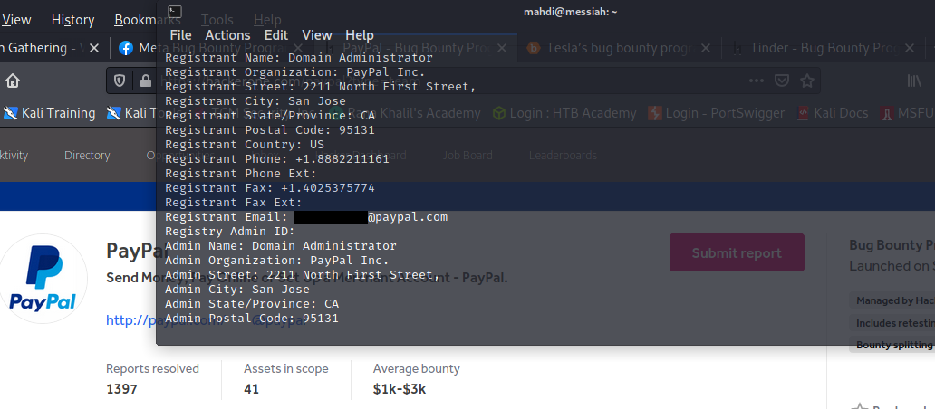Image resolution: width=935 pixels, height=409 pixels.
Task: Bookmark this page with the star icon
Action: [x=806, y=81]
